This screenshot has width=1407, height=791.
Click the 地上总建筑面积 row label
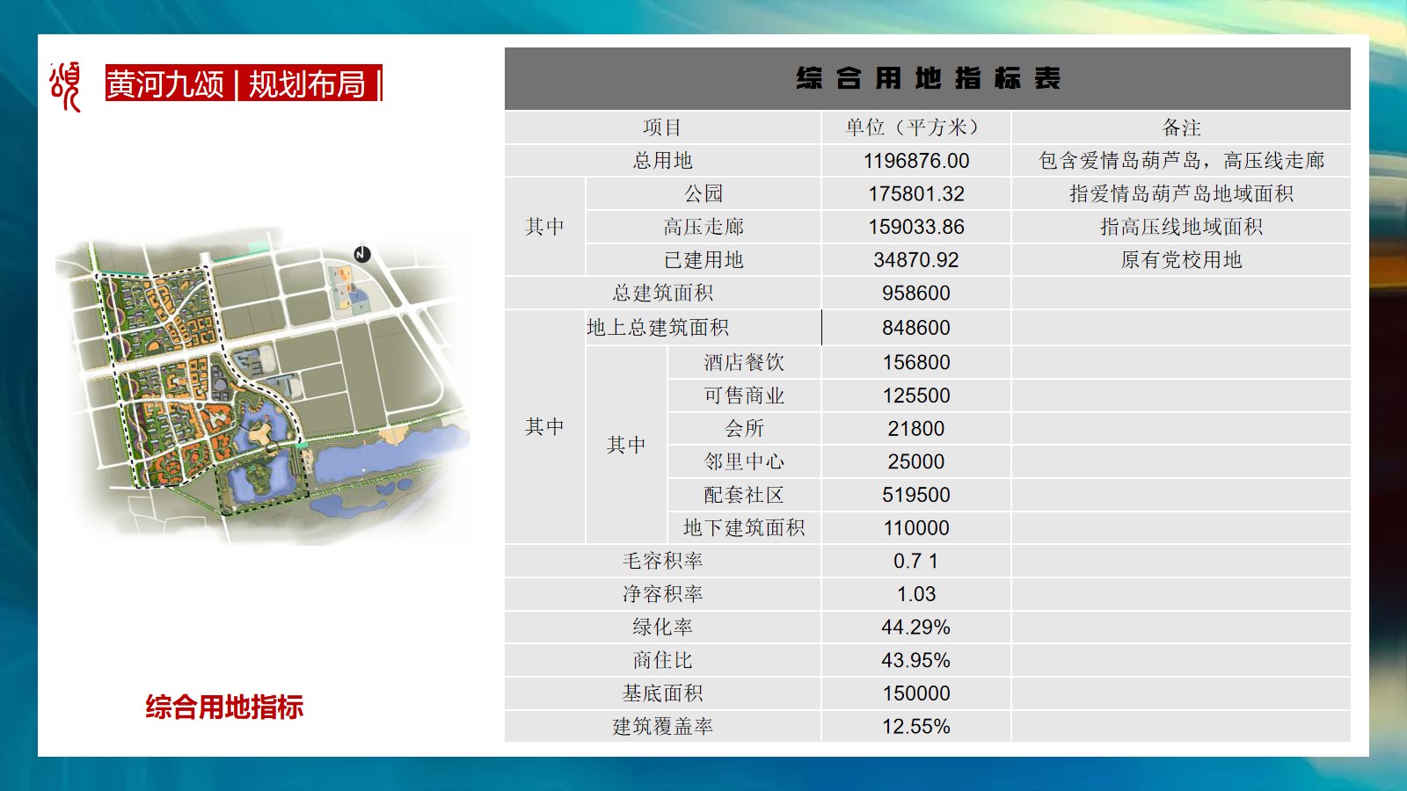(658, 328)
